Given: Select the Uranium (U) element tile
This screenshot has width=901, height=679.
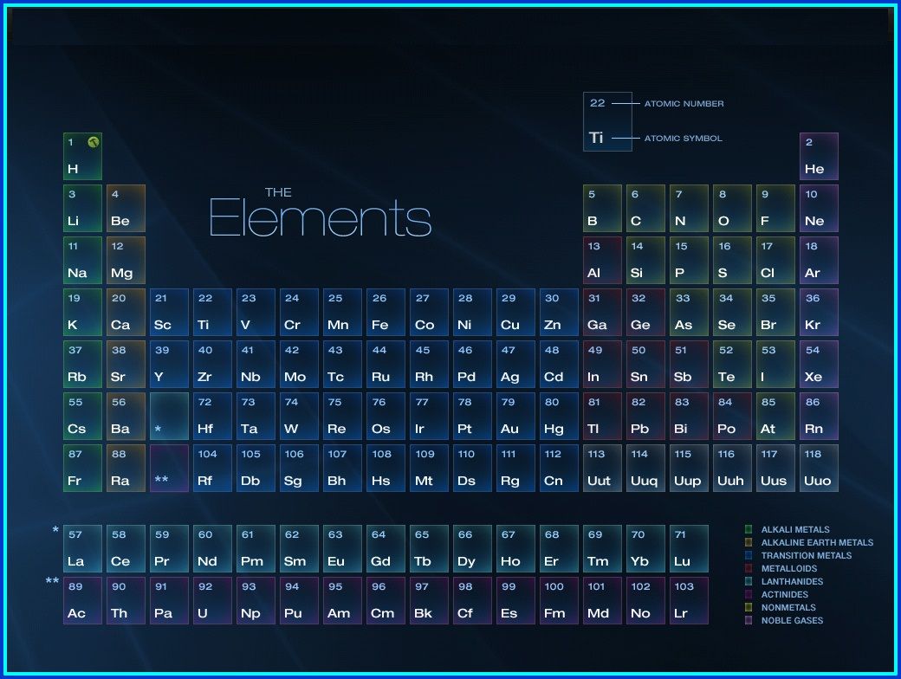Looking at the screenshot, I should 211,600.
